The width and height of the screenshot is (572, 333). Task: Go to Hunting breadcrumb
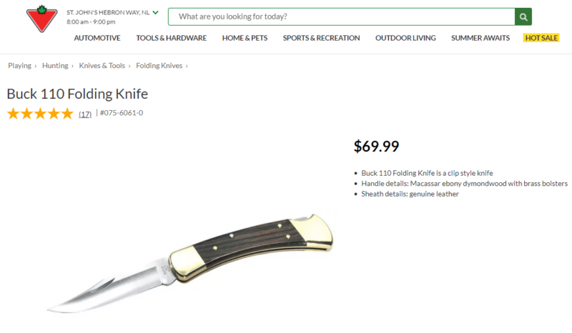point(55,66)
